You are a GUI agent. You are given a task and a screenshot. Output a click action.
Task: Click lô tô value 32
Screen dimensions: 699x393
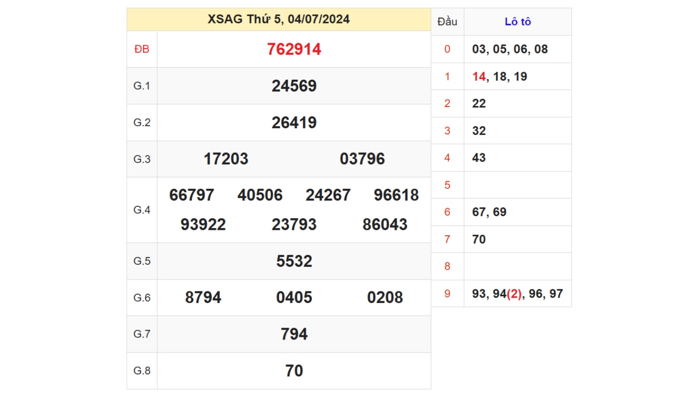pyautogui.click(x=479, y=131)
